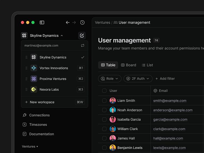Click the Benjamin Lewis name cell

pos(130,148)
